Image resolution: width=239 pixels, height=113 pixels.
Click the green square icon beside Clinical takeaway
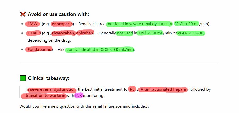point(23,78)
